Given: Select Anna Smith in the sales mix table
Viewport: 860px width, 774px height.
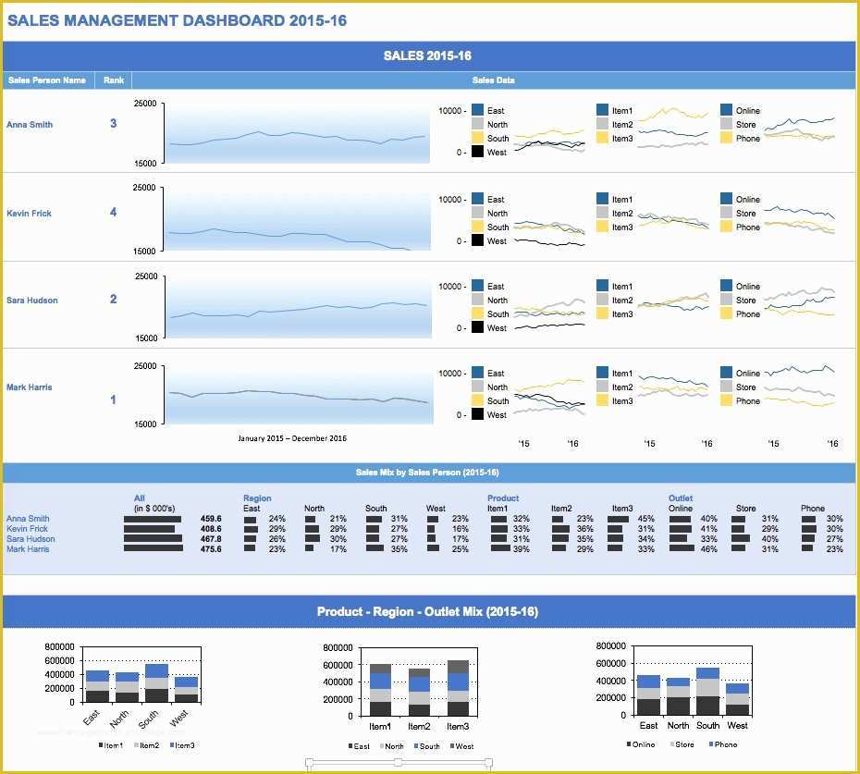Looking at the screenshot, I should point(28,519).
